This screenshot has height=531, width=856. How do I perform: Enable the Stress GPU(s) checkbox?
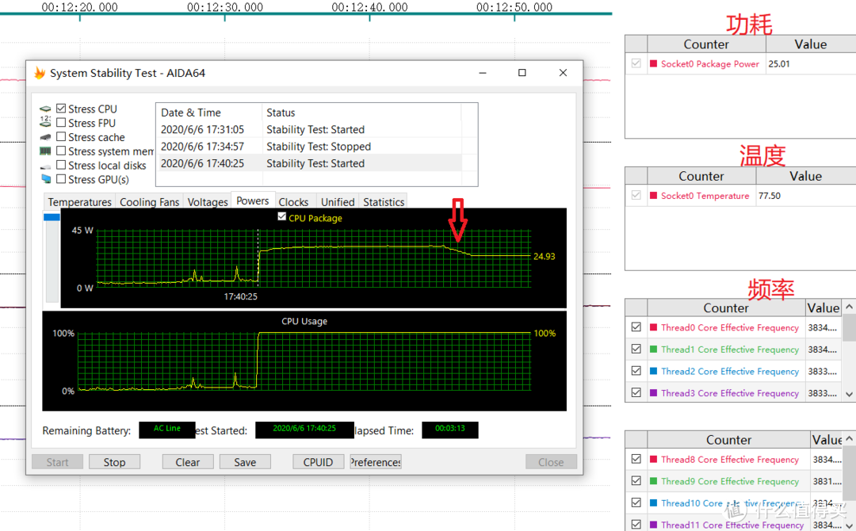tap(61, 179)
